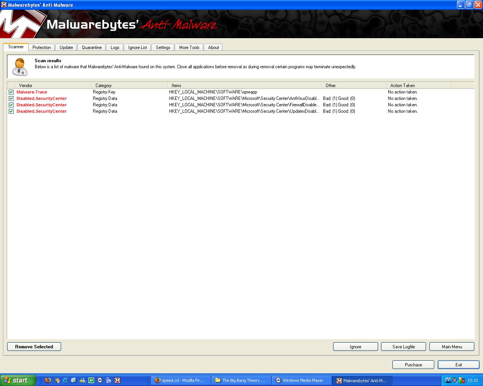Click the FF tray icon

coord(448,380)
